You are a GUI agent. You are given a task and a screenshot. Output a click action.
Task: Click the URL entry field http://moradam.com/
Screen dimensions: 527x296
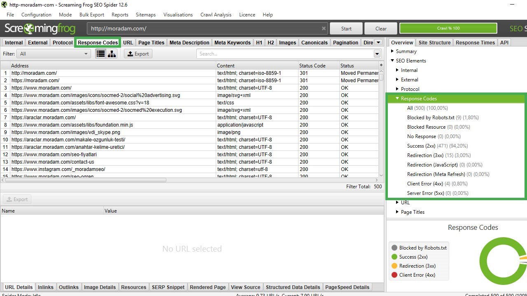tap(204, 28)
